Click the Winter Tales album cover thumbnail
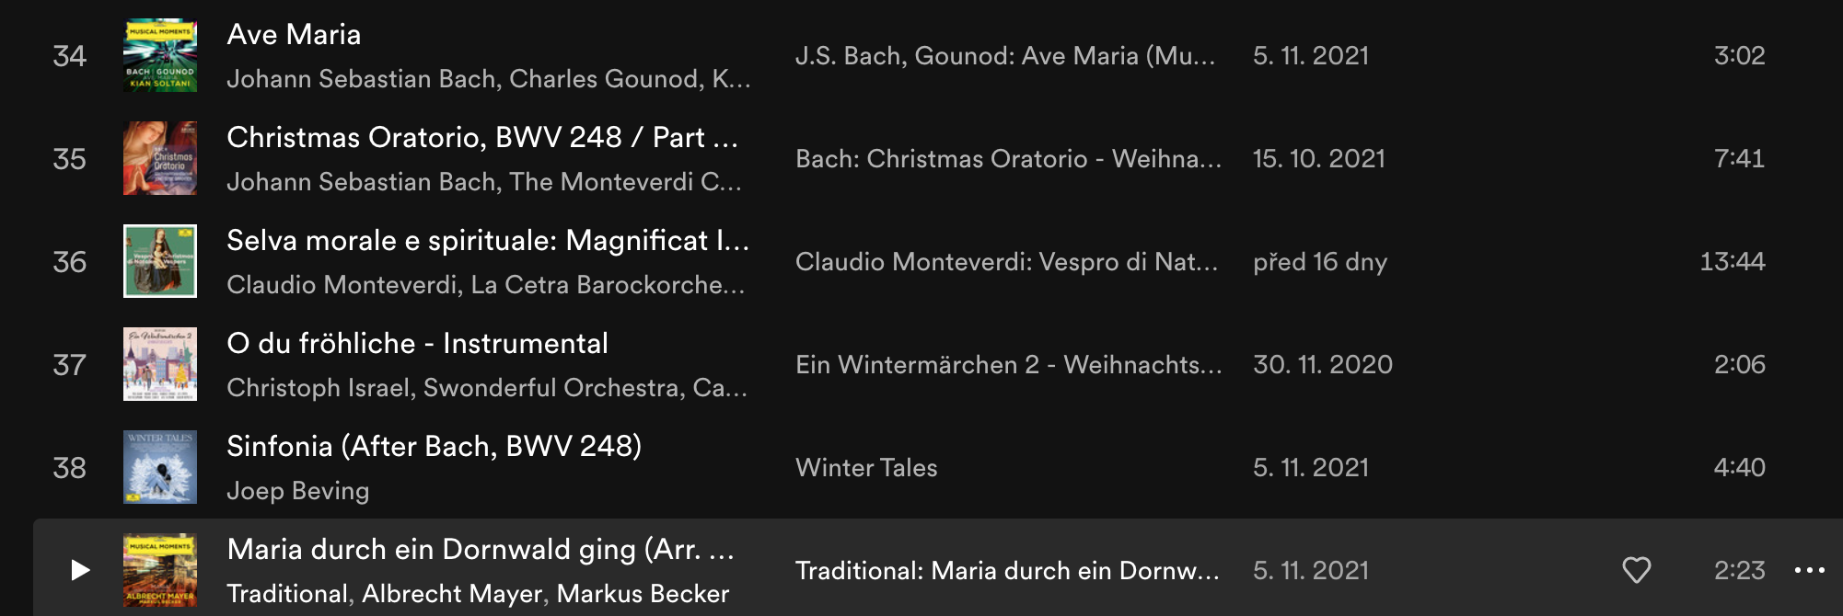This screenshot has height=616, width=1843. pos(160,467)
